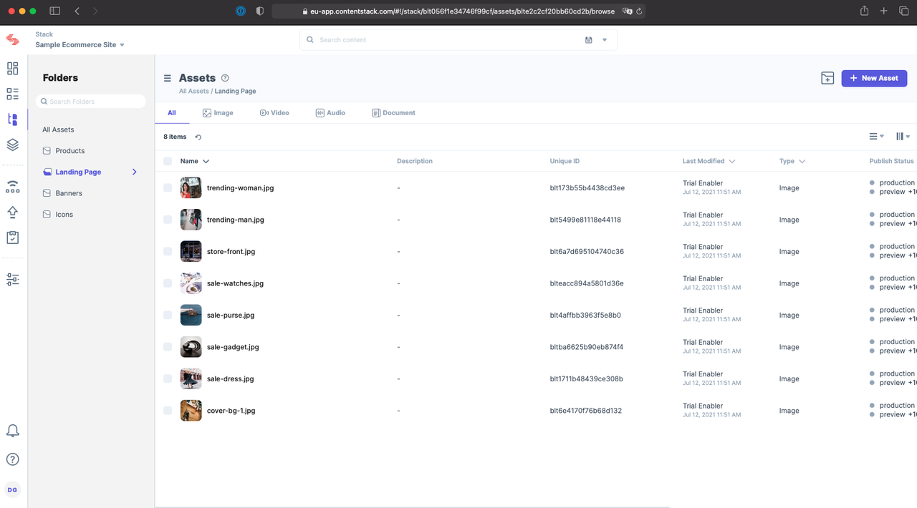
Task: Select the checkbox for trending-woman.jpg
Action: pyautogui.click(x=168, y=187)
